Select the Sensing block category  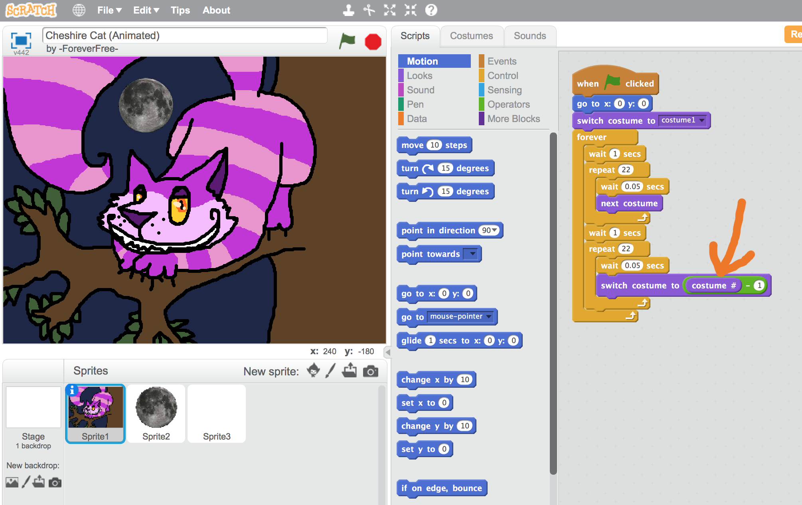(504, 90)
